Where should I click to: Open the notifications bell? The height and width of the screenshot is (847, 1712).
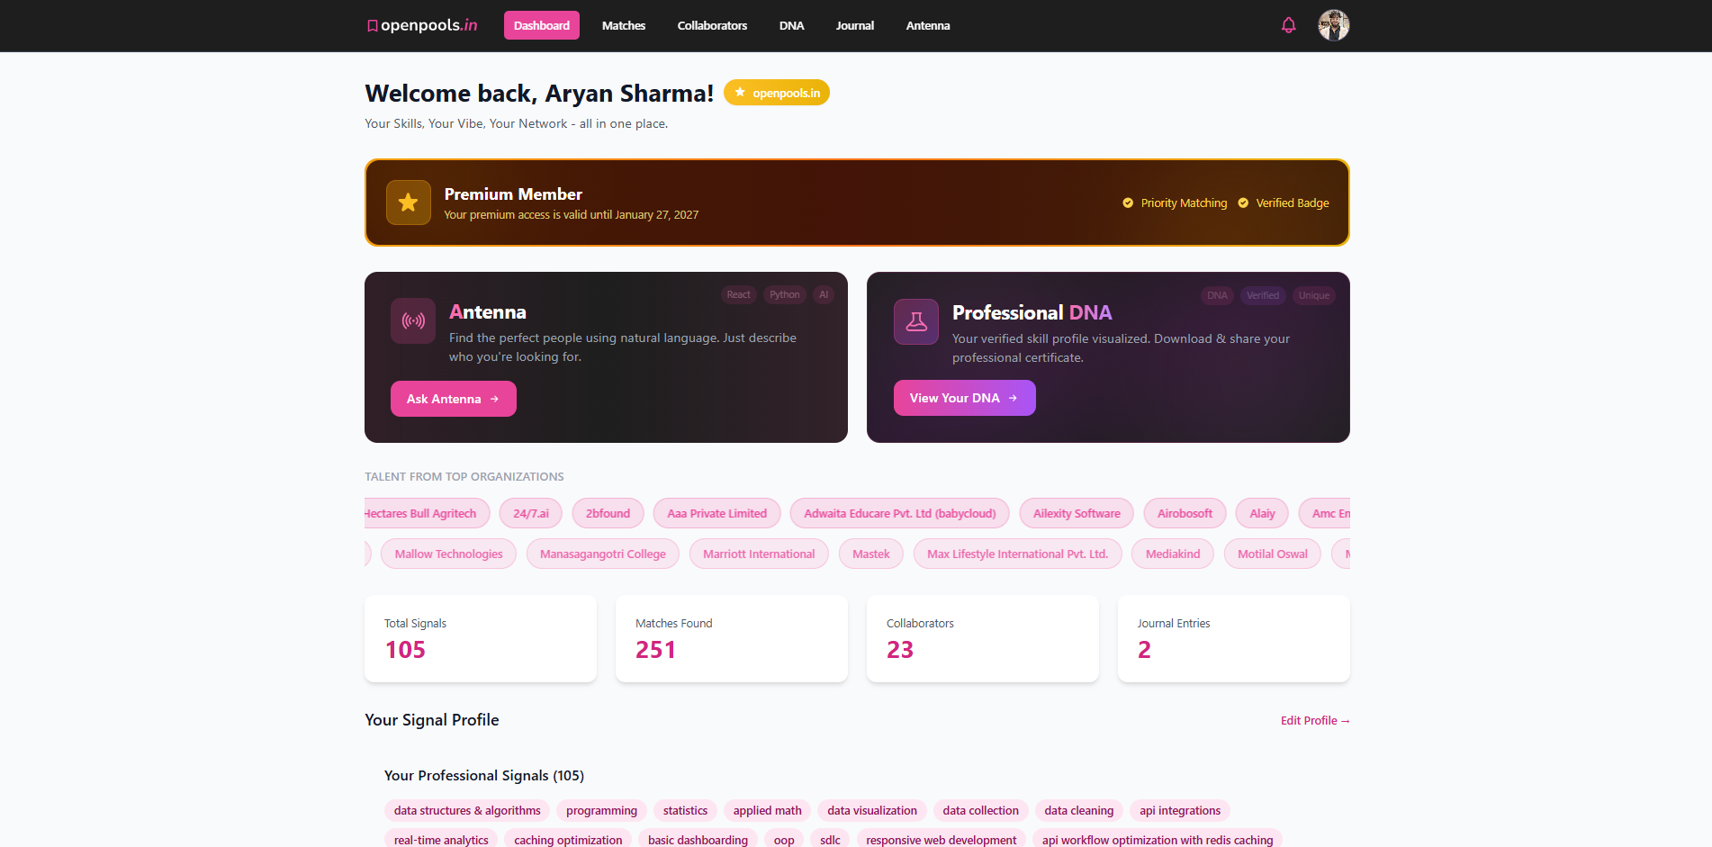click(x=1288, y=25)
